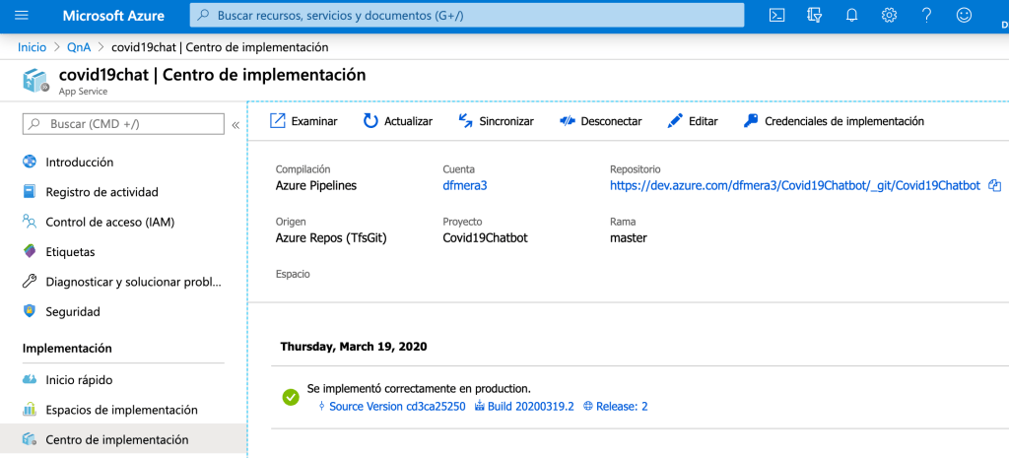Image resolution: width=1009 pixels, height=458 pixels.
Task: Collapse the sidebar with double chevron
Action: 235,125
